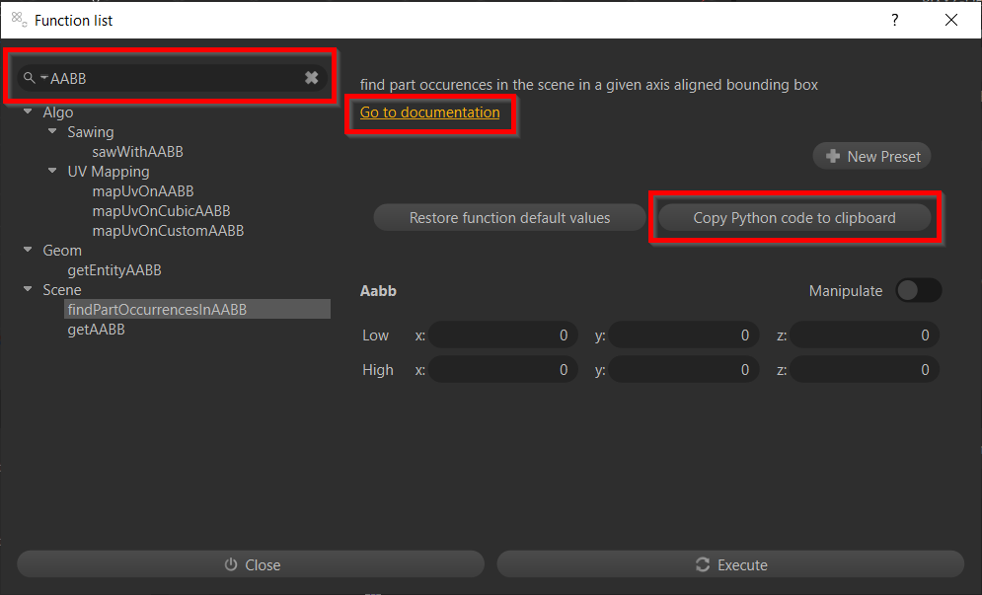Collapse the Geom tree branch

click(28, 250)
